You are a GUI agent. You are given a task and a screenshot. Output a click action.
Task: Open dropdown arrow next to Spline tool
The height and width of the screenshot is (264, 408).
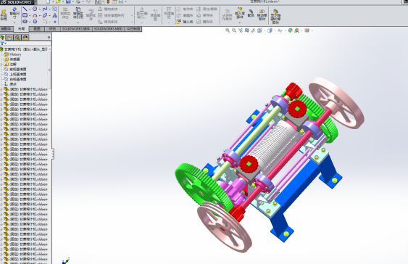click(x=50, y=9)
